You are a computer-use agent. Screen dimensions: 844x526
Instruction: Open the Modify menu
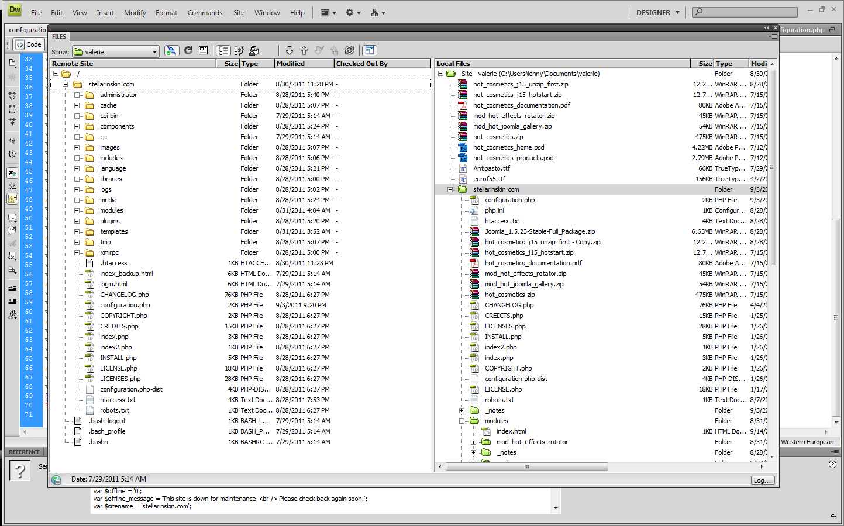[135, 12]
